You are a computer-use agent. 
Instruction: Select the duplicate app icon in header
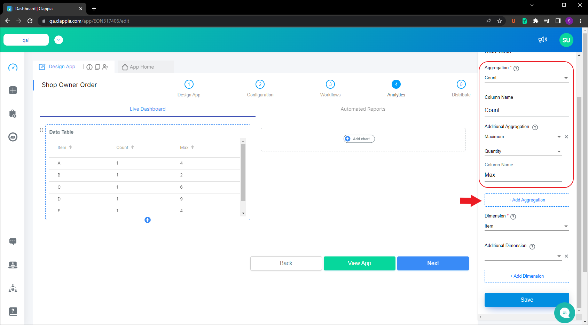(97, 67)
